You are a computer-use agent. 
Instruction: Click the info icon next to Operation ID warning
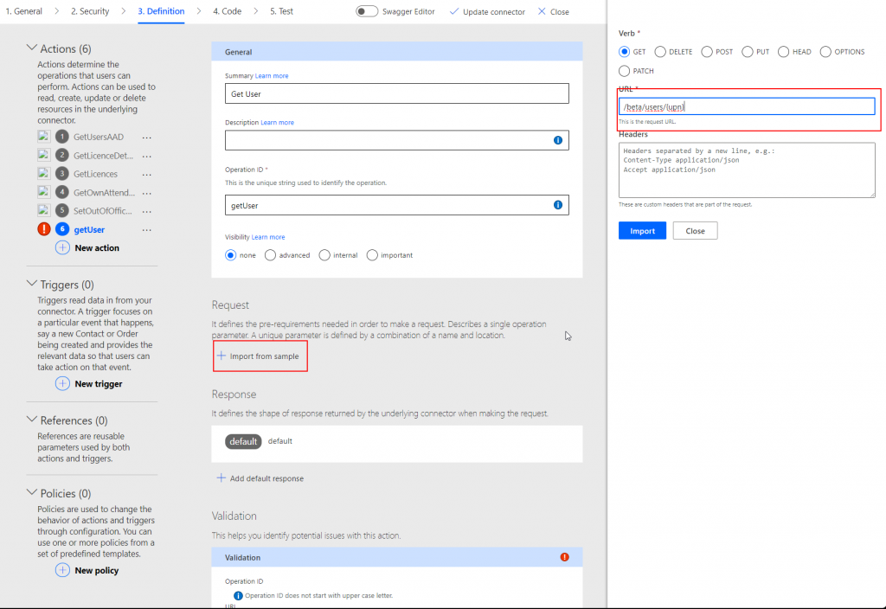[x=238, y=595]
